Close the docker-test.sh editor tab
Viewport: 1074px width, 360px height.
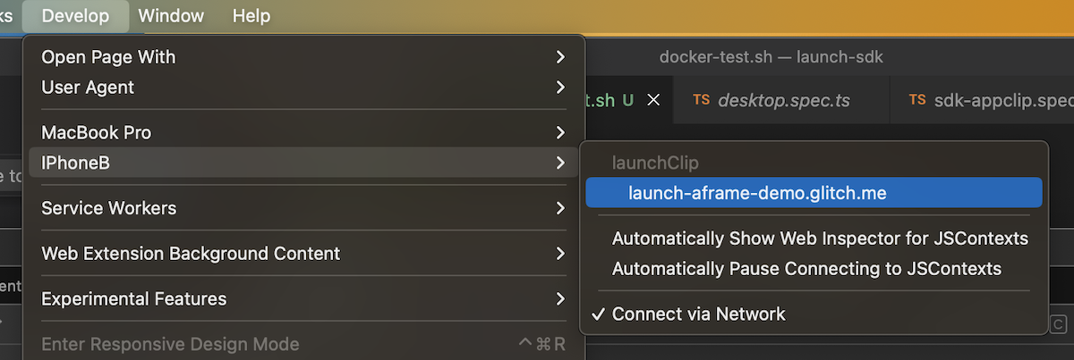coord(653,100)
